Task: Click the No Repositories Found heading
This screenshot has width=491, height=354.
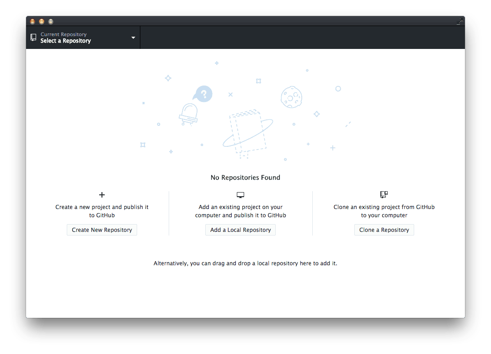Action: point(245,177)
